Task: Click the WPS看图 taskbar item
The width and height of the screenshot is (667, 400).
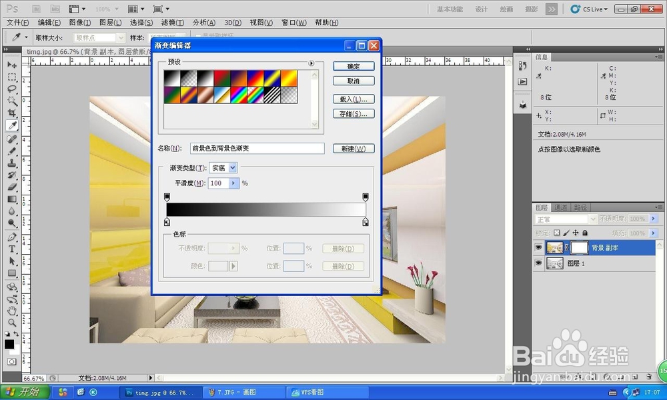Action: pos(327,393)
